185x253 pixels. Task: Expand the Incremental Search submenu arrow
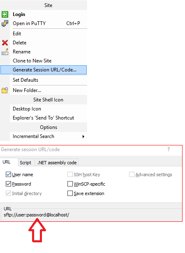pos(83,136)
